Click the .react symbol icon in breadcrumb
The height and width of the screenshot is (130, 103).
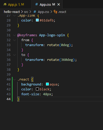tap(55, 12)
